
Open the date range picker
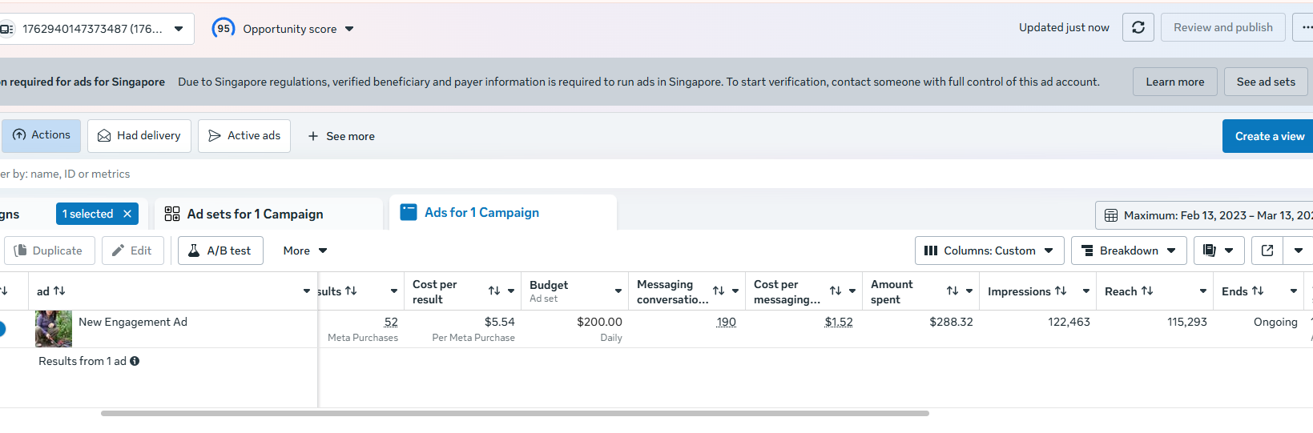(1206, 215)
